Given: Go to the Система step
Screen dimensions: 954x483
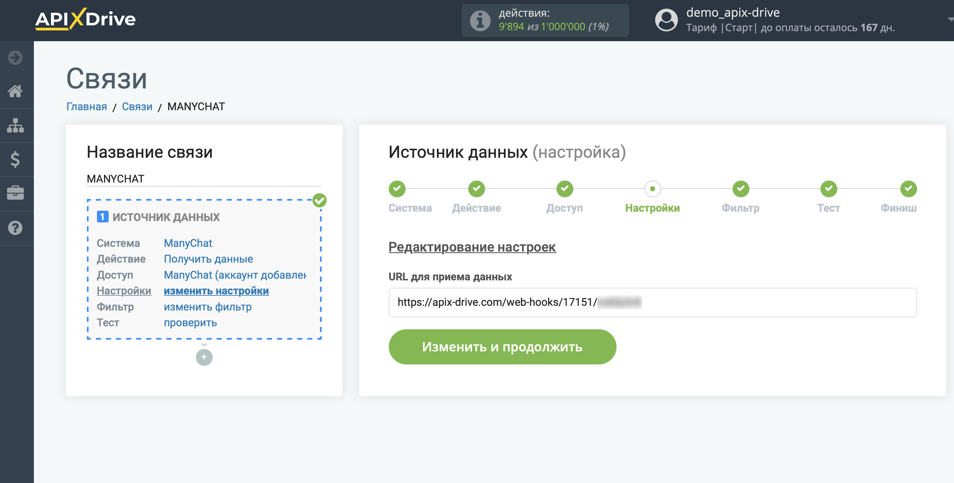Looking at the screenshot, I should click(397, 189).
